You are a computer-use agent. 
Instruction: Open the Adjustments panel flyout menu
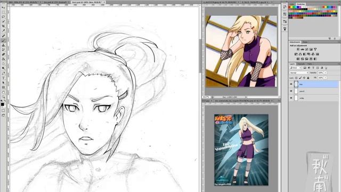pos(339,42)
